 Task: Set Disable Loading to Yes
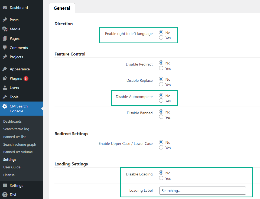point(161,178)
